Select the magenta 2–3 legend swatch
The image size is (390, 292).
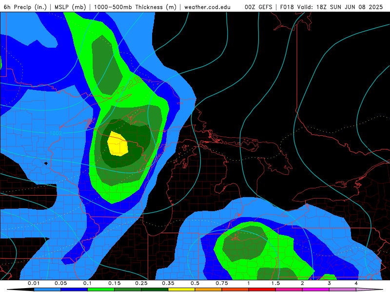click(x=316, y=290)
